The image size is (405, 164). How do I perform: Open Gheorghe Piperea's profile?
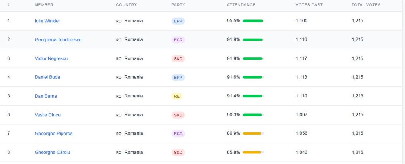53,134
